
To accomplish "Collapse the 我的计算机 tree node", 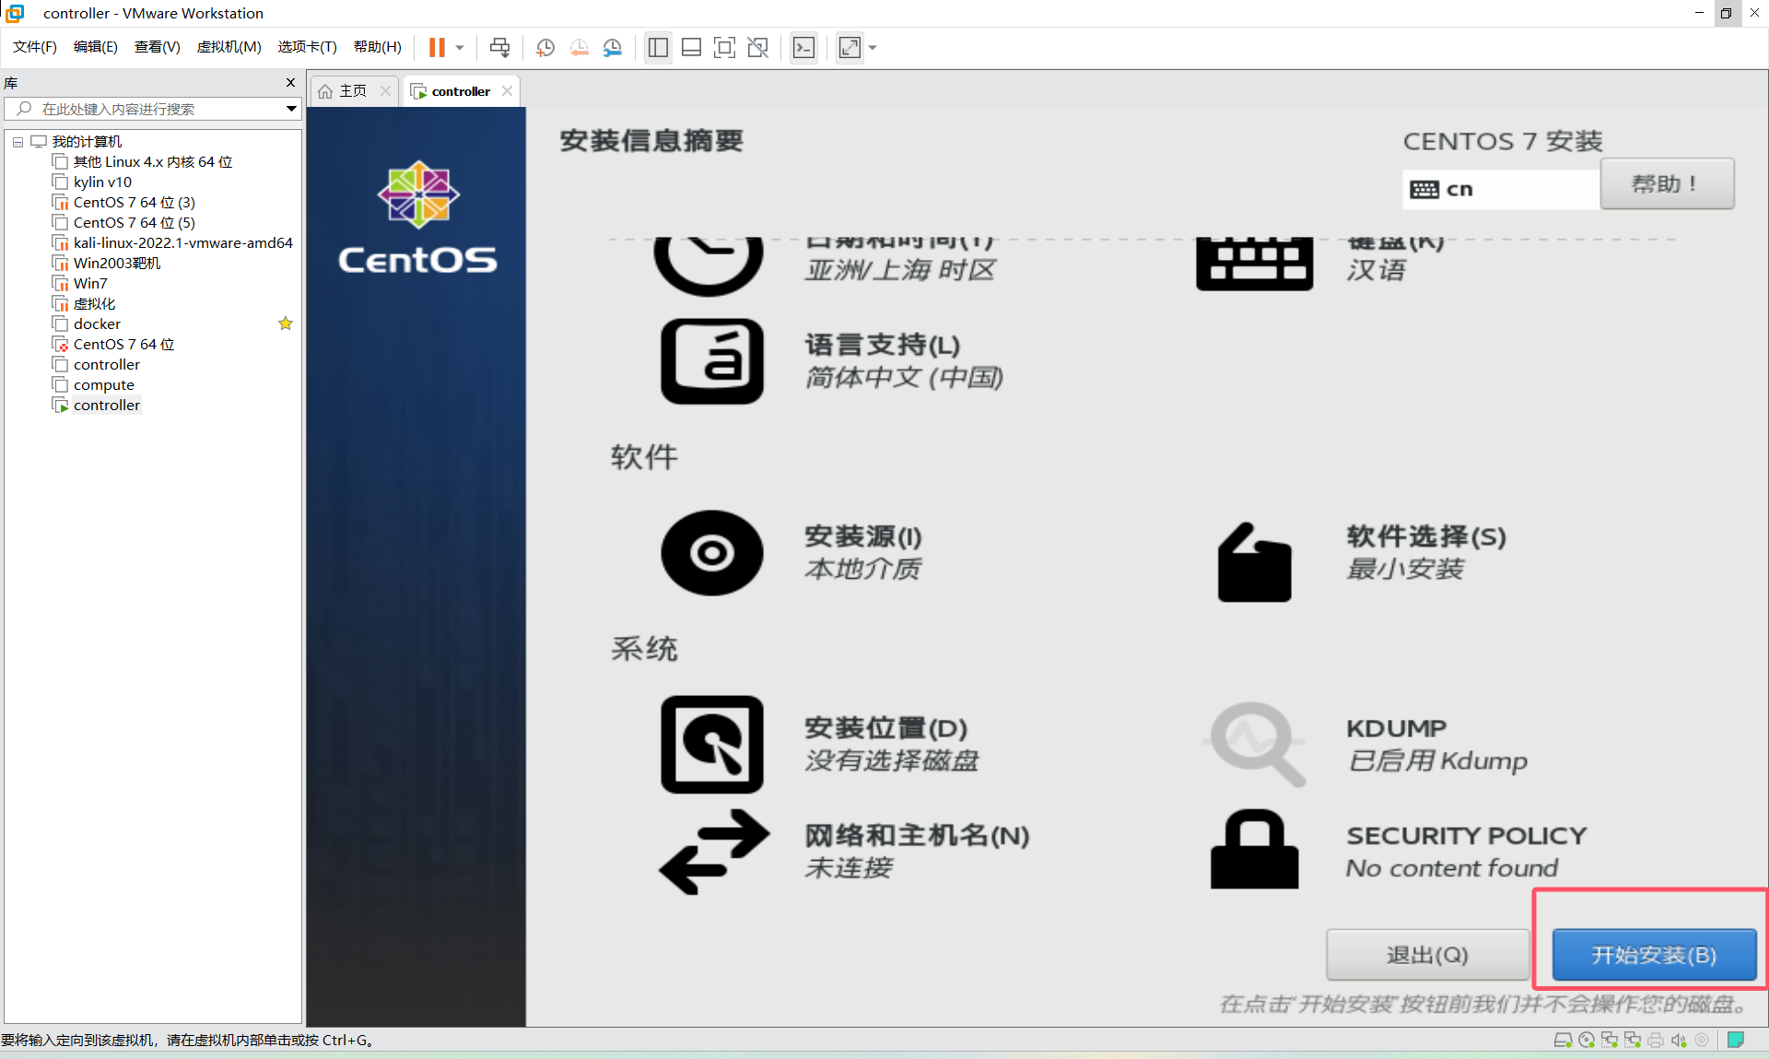I will pyautogui.click(x=18, y=142).
